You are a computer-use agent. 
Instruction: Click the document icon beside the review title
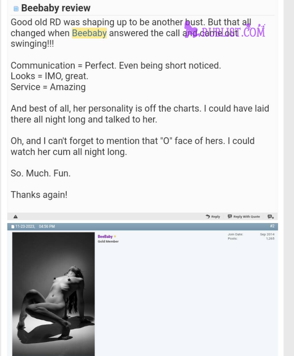16,9
